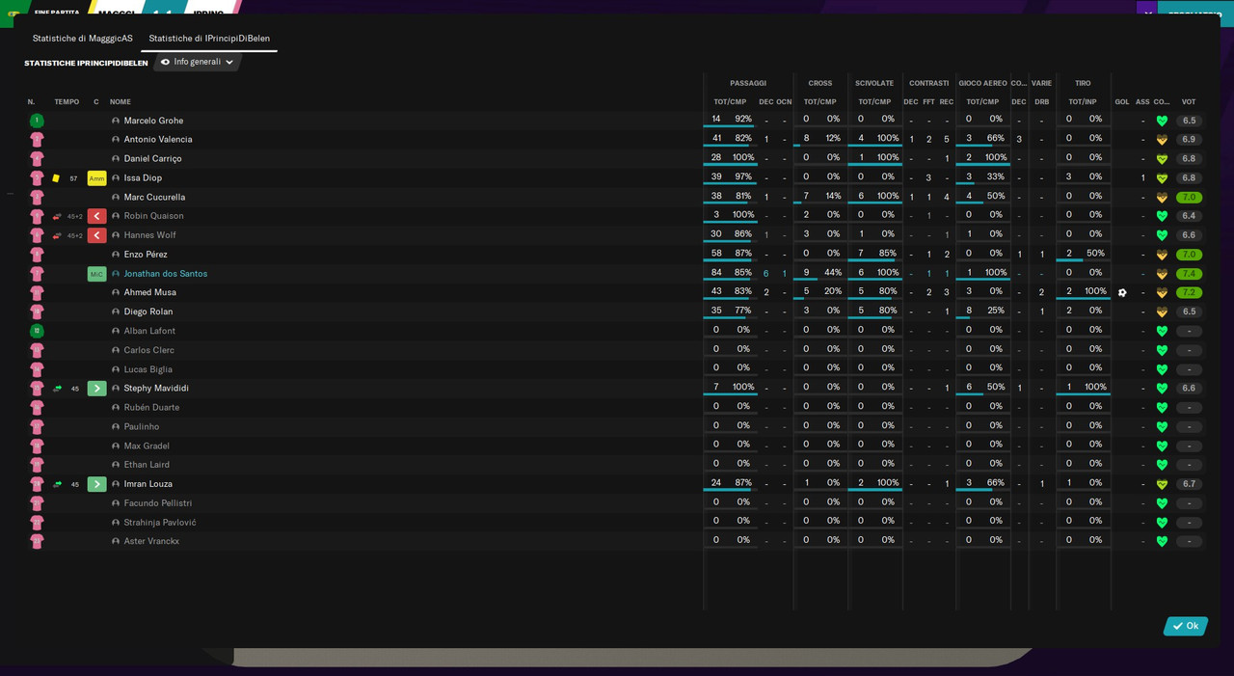The image size is (1234, 676).
Task: Click the green substituted-on arrow for Stephy Mavididi
Action: [96, 389]
